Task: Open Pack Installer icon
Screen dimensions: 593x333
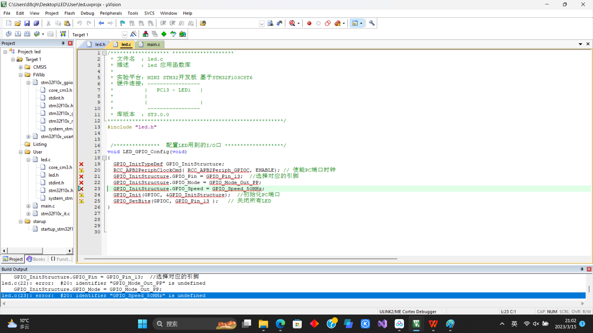Action: click(x=183, y=34)
